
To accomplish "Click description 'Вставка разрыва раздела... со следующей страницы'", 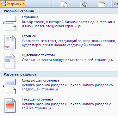I will click(x=67, y=87).
